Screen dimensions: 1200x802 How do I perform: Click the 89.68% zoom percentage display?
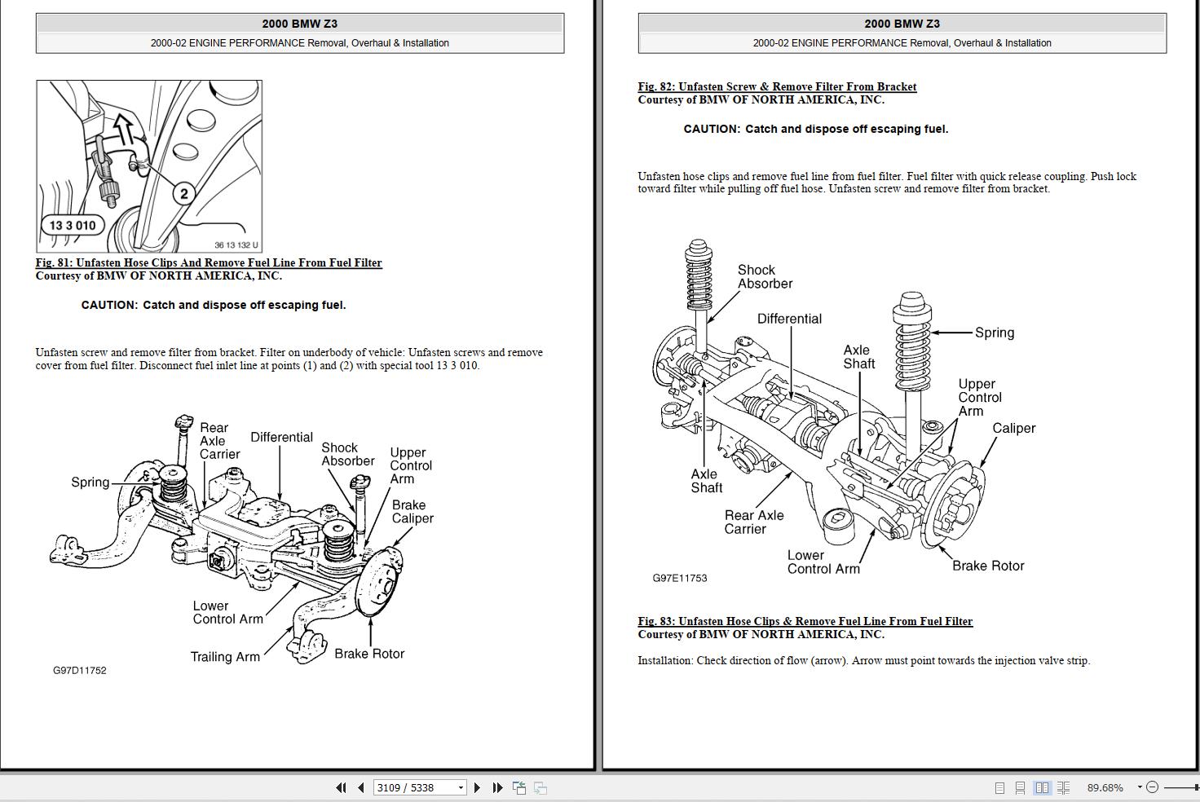(1106, 787)
